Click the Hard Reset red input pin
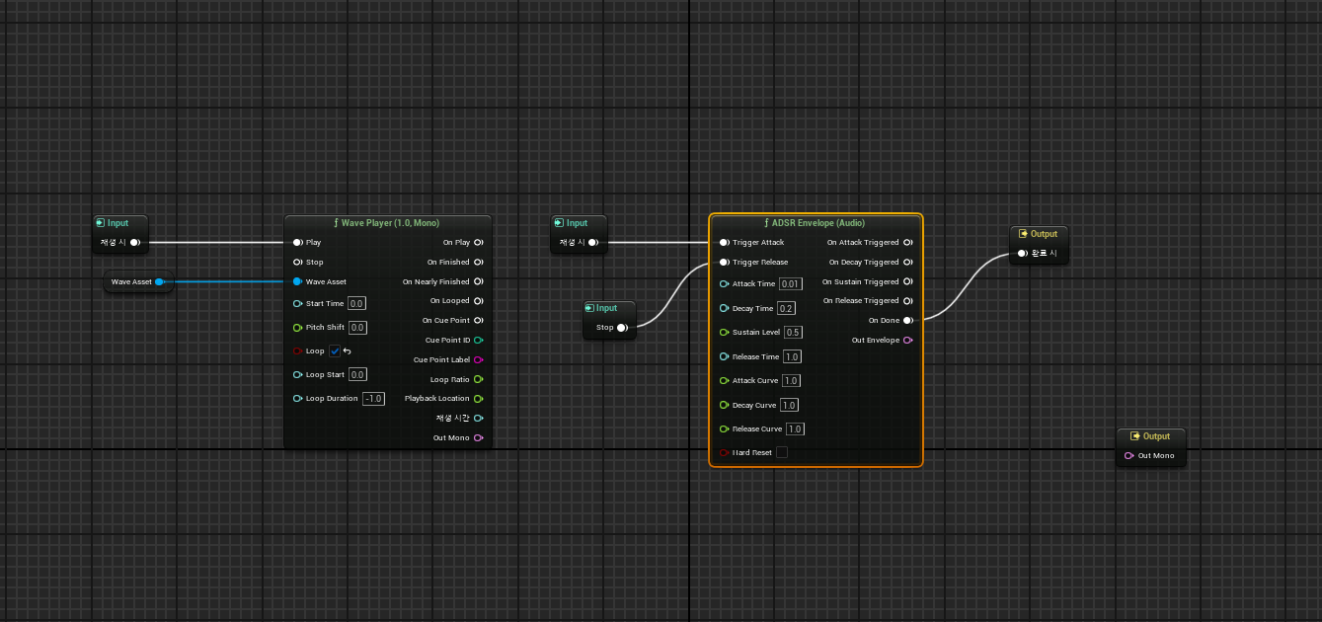 (724, 452)
